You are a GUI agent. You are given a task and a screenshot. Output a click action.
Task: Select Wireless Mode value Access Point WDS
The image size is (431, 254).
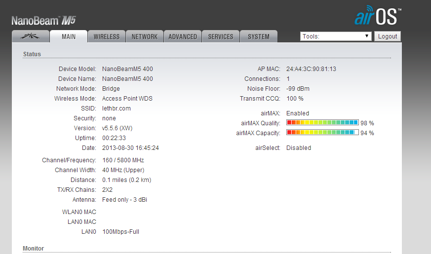(127, 99)
